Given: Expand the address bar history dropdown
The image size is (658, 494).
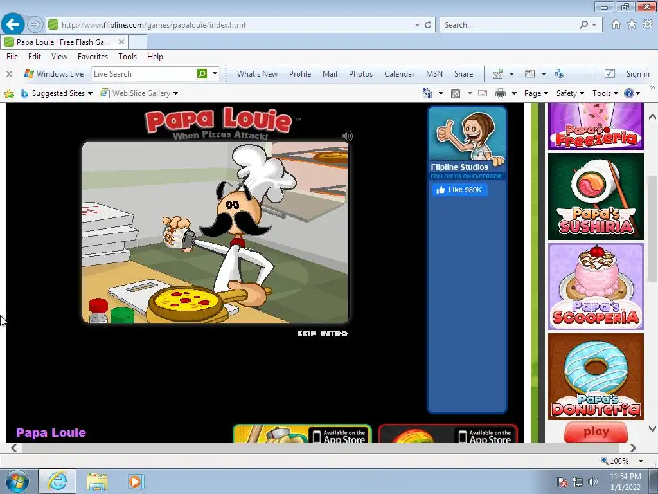Looking at the screenshot, I should [x=417, y=25].
